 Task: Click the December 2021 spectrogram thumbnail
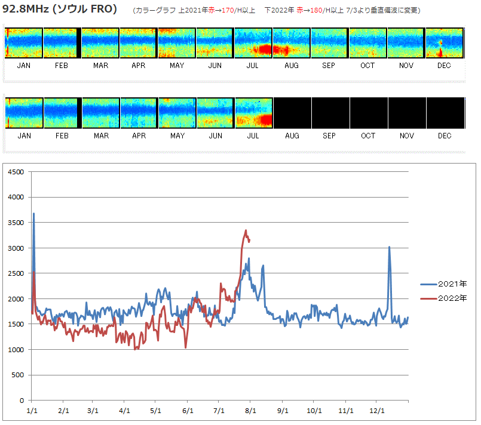(x=445, y=43)
